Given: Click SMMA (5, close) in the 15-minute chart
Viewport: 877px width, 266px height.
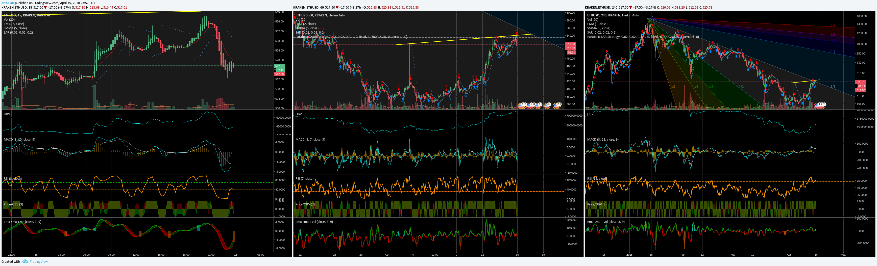Looking at the screenshot, I should [x=15, y=28].
